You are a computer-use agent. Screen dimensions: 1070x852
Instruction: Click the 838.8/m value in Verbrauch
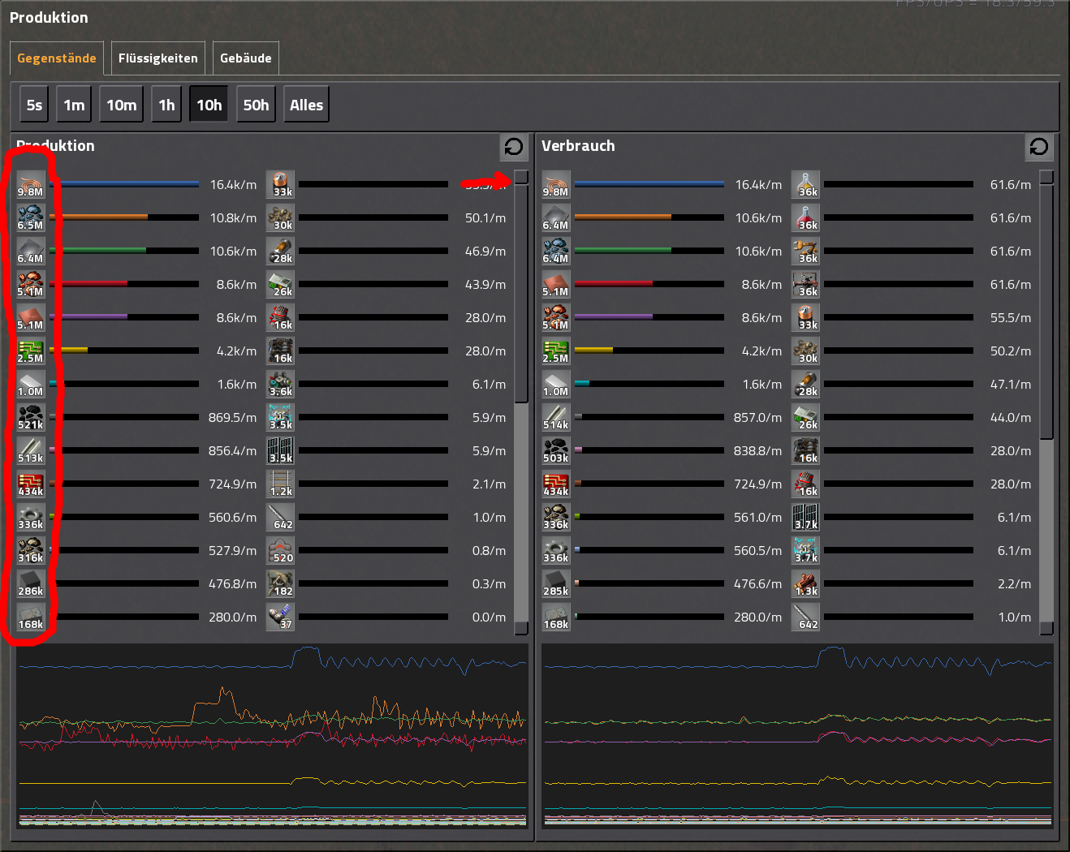(757, 450)
